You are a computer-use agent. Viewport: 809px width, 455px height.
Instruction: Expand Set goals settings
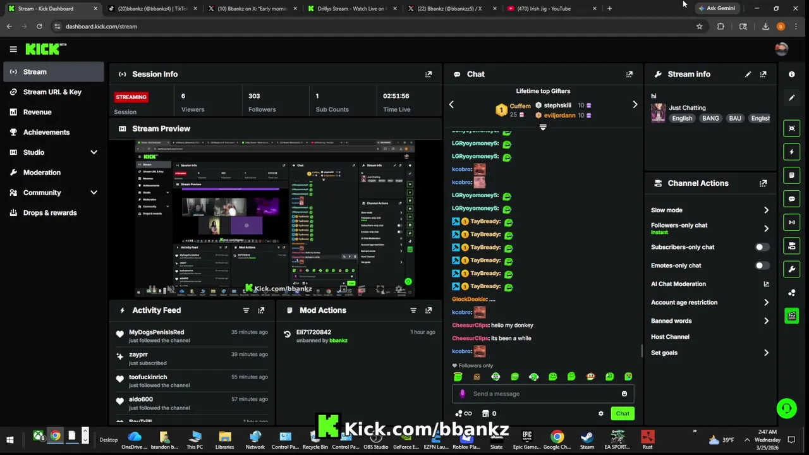tap(766, 353)
